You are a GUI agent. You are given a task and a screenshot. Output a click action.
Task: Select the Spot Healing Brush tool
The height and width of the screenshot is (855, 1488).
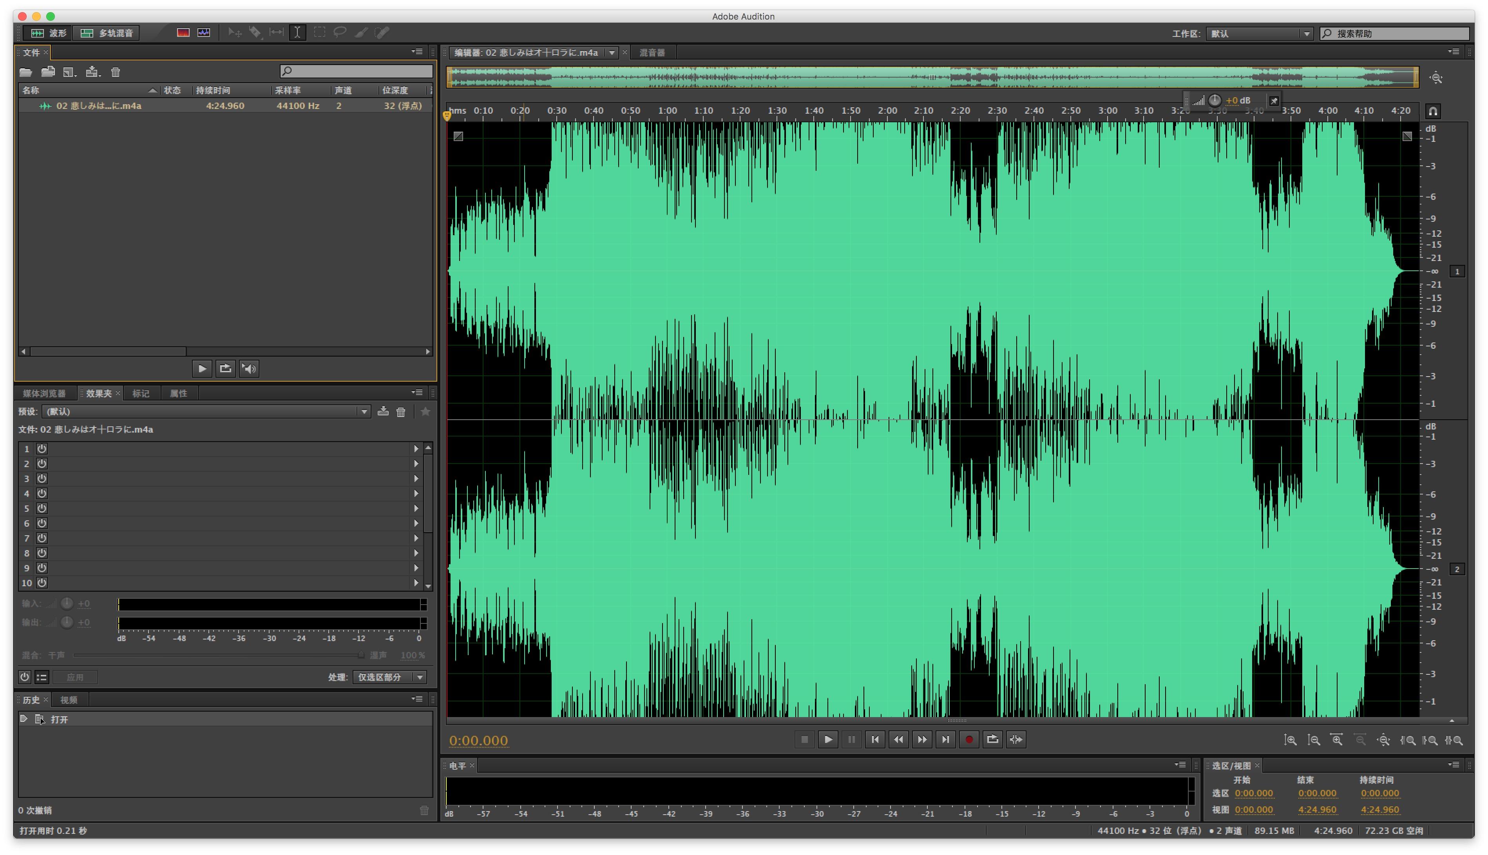click(x=382, y=32)
